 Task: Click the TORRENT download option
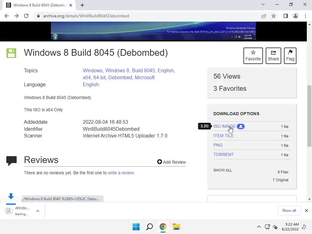[x=223, y=154]
